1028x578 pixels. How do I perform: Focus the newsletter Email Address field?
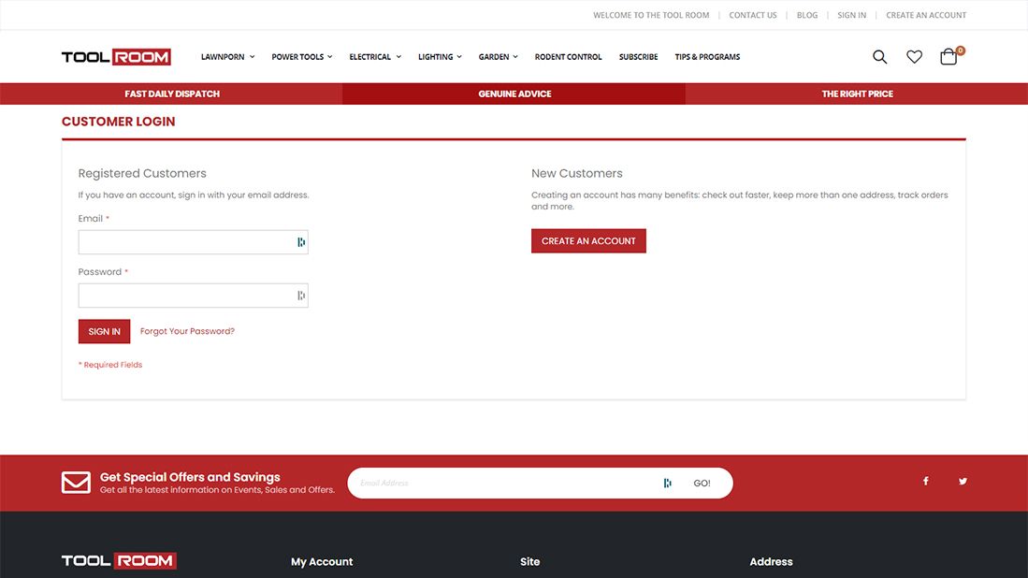click(505, 484)
